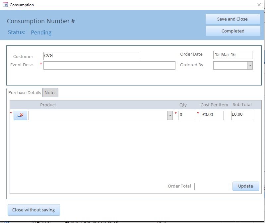Focus the Event Desc text field

tap(109, 65)
